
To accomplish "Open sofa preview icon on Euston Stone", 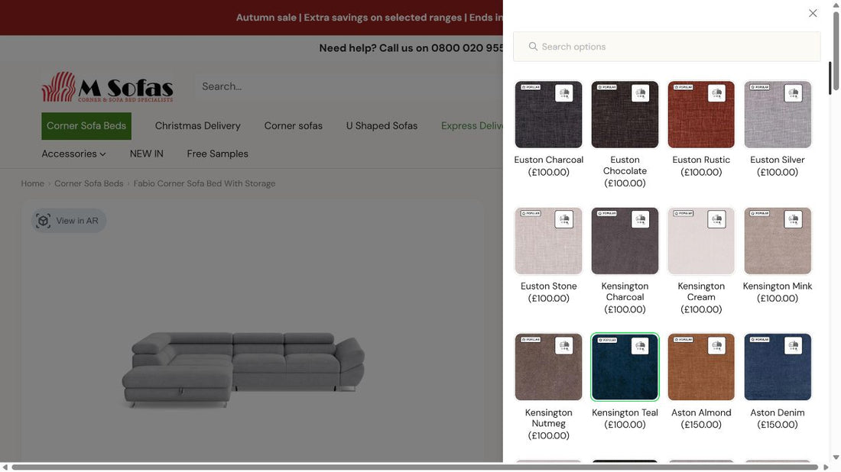I will click(x=563, y=219).
